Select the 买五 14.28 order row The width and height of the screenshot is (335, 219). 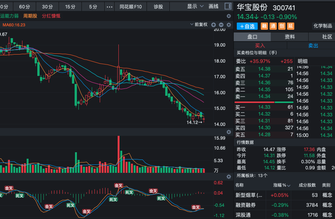(x=264, y=135)
